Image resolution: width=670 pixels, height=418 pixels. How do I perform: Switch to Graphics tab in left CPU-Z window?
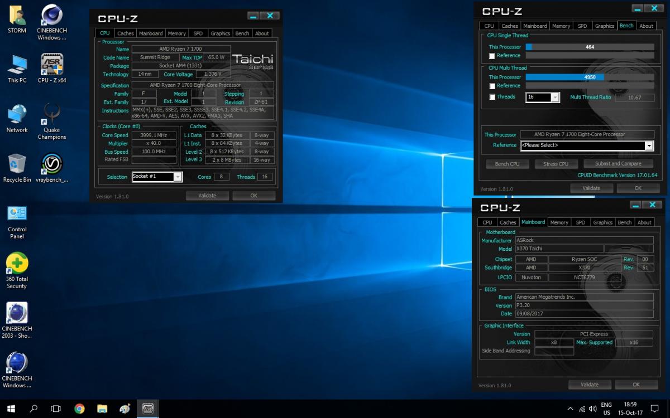[x=221, y=33]
